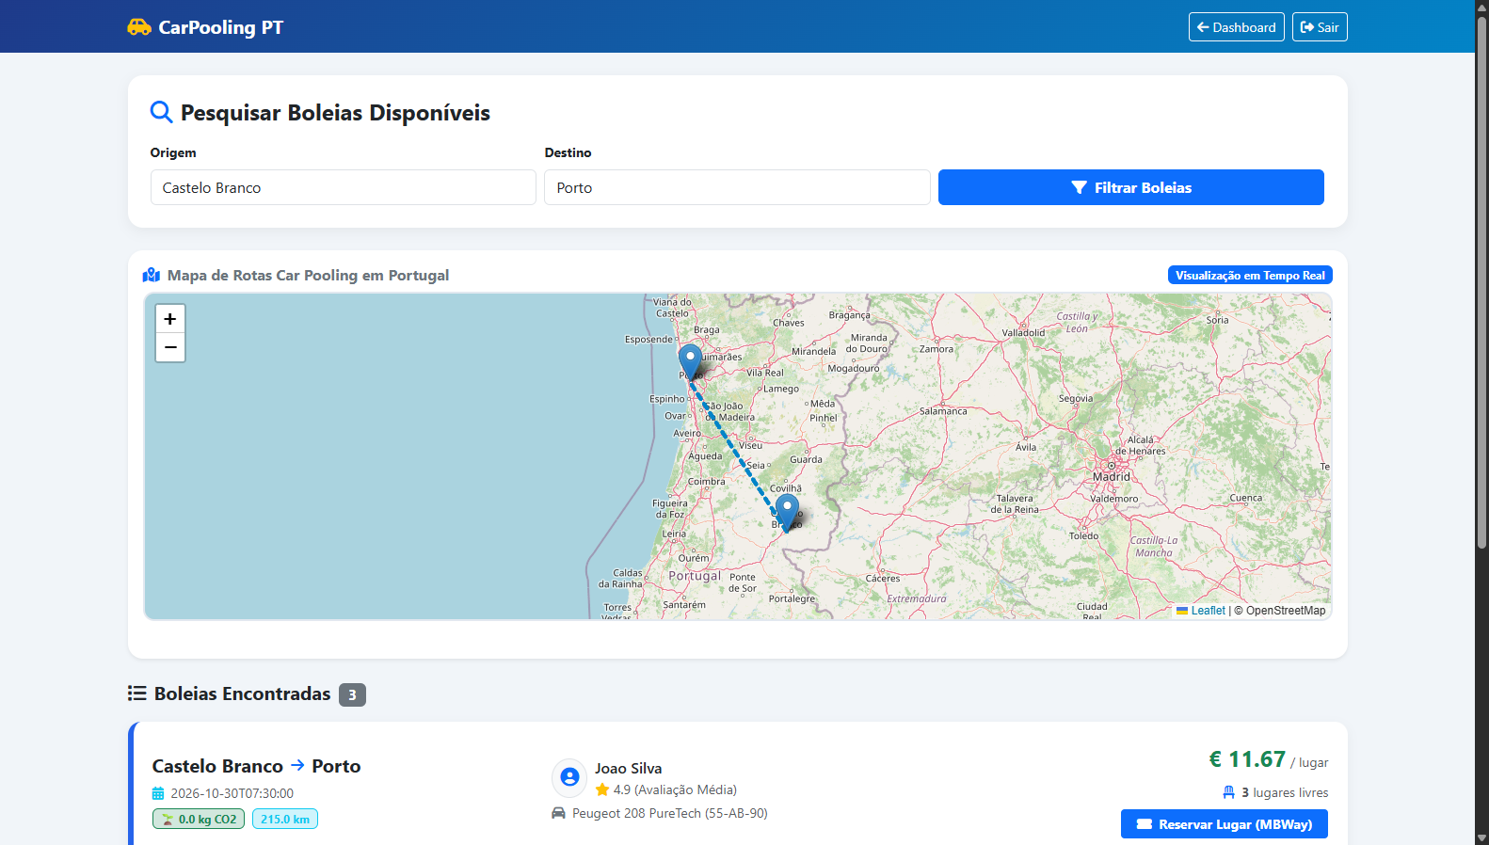Click the list icon beside Boleias Encontradas

tap(137, 694)
